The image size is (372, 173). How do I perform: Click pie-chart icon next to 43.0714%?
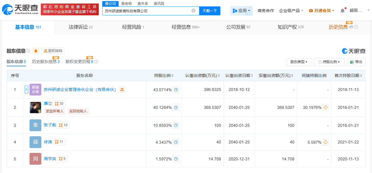click(x=176, y=89)
